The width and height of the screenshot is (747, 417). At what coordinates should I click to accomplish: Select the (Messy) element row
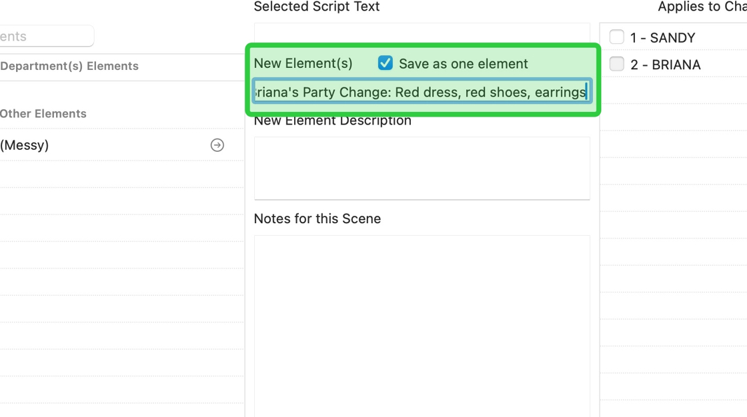coord(100,145)
